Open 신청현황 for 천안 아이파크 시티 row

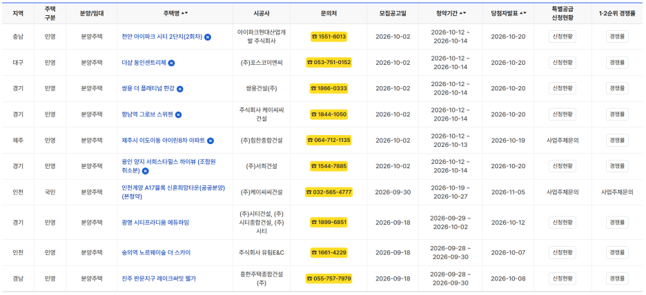[x=562, y=37]
